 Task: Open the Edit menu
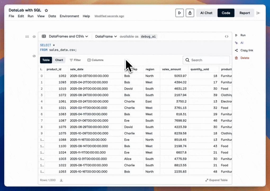pyautogui.click(x=21, y=16)
